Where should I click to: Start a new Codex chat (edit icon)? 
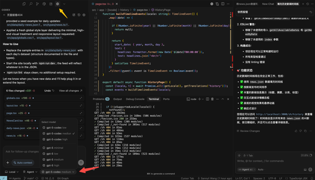tap(74, 15)
